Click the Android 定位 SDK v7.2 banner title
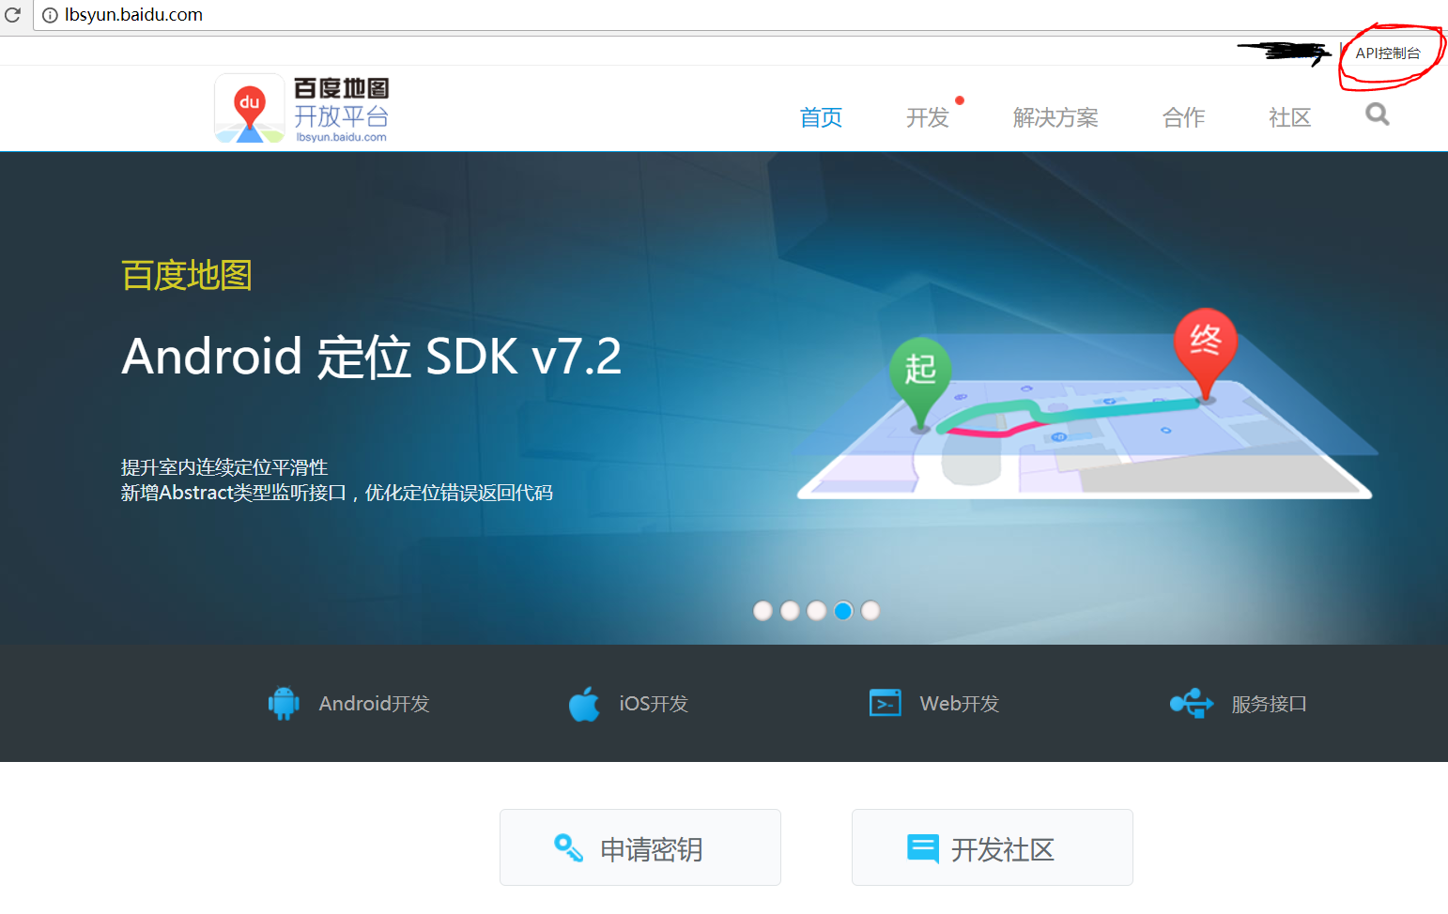This screenshot has width=1448, height=914. (372, 357)
